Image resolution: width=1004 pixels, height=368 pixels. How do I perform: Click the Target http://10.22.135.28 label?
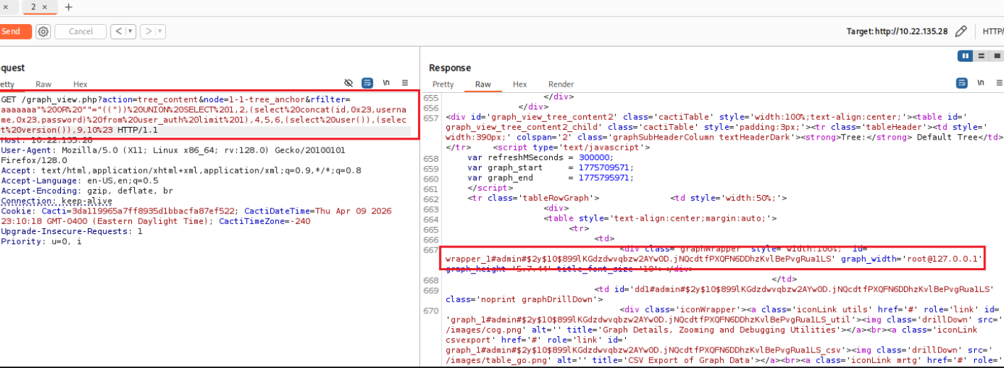pyautogui.click(x=897, y=31)
